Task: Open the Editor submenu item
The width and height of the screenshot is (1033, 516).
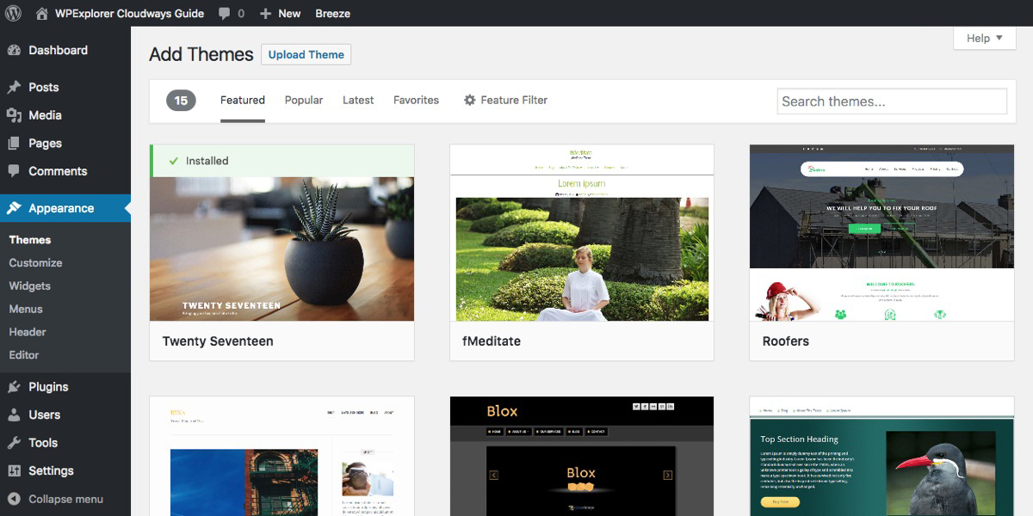Action: [x=24, y=354]
